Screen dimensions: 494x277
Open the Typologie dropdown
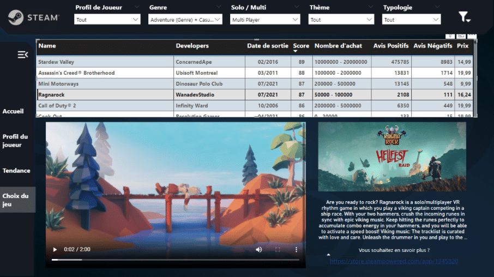tap(412, 20)
